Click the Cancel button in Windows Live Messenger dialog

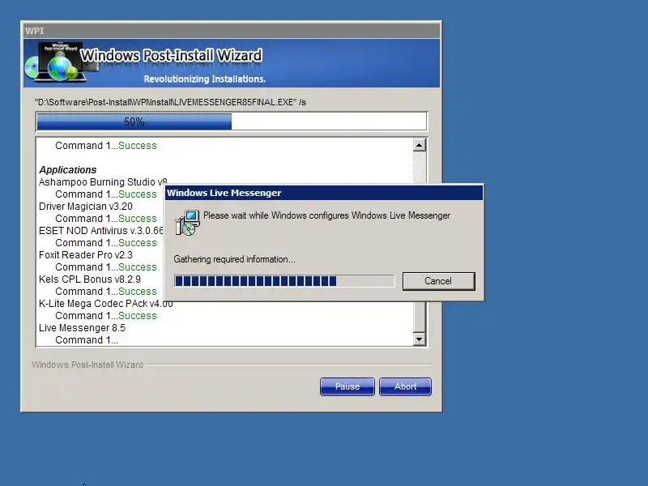(438, 281)
